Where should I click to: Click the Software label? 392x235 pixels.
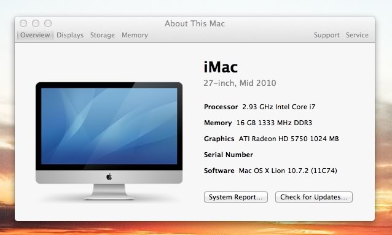(x=219, y=171)
